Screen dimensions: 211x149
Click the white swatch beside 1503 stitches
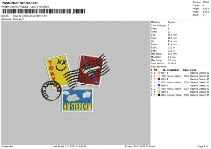(159, 82)
